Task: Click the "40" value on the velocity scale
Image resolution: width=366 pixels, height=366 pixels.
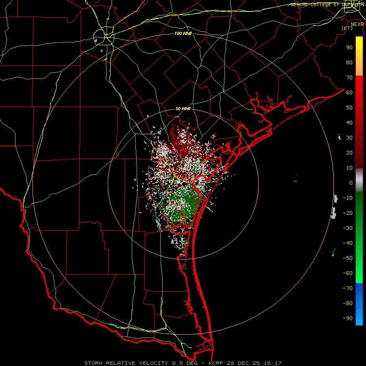Action: click(x=349, y=123)
